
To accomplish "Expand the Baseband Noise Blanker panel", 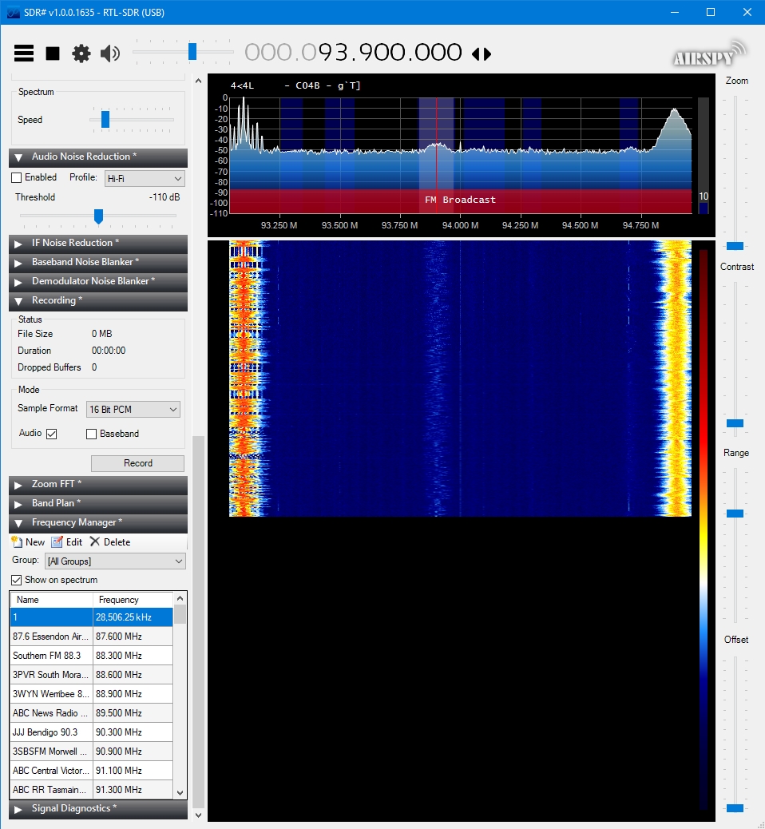I will [x=97, y=262].
